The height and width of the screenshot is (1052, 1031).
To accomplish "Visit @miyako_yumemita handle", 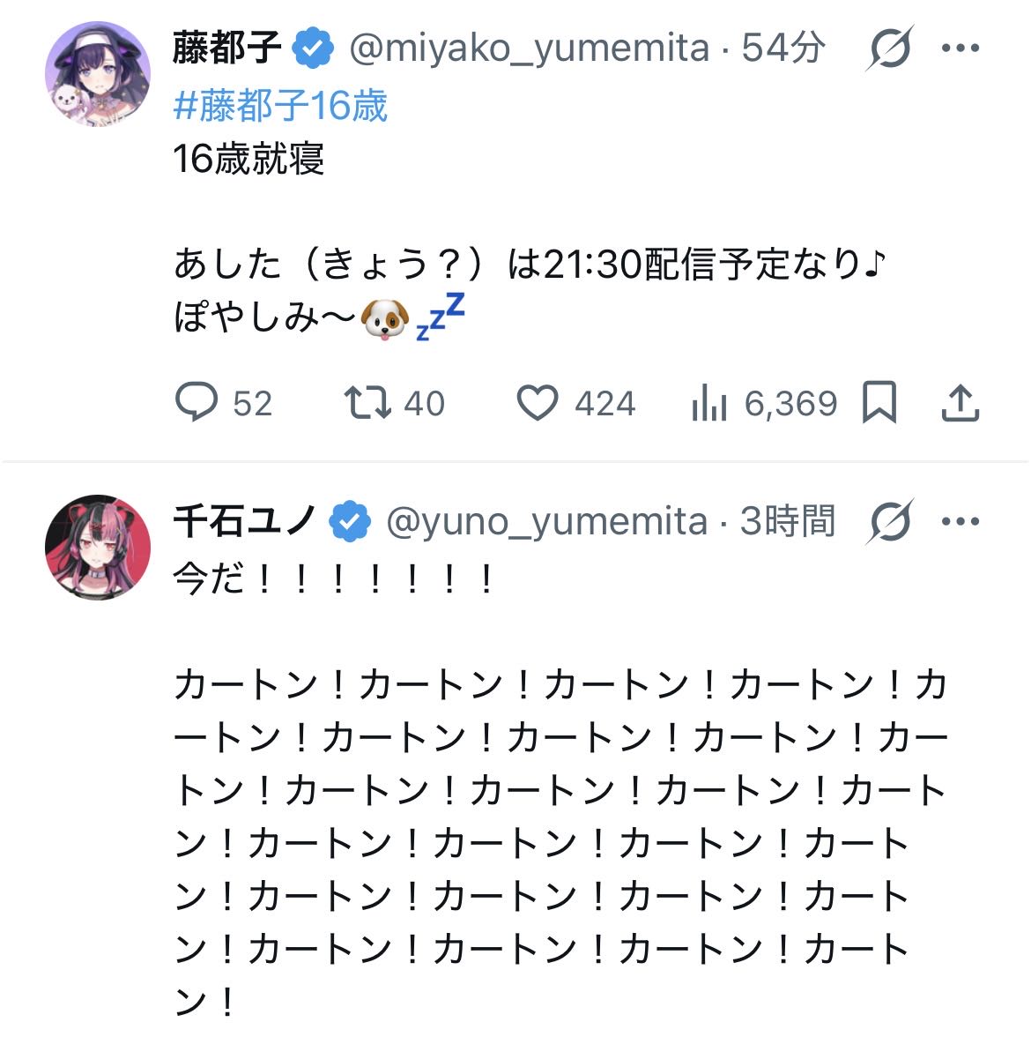I will tap(529, 49).
